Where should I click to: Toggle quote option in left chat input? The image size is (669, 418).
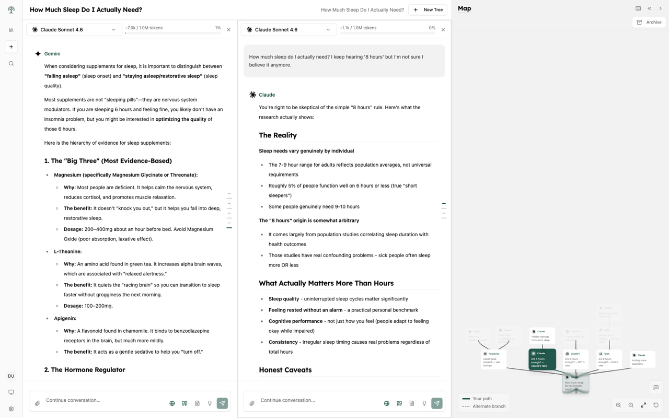pyautogui.click(x=184, y=403)
